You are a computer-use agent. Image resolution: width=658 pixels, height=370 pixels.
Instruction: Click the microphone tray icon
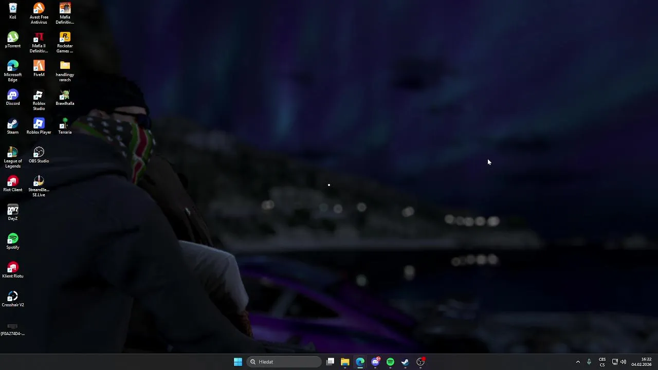(589, 362)
